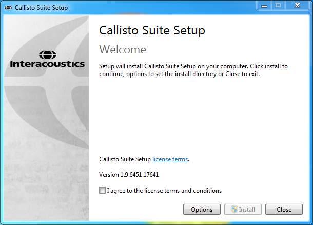Open the license terms link
The height and width of the screenshot is (225, 313).
(170, 159)
